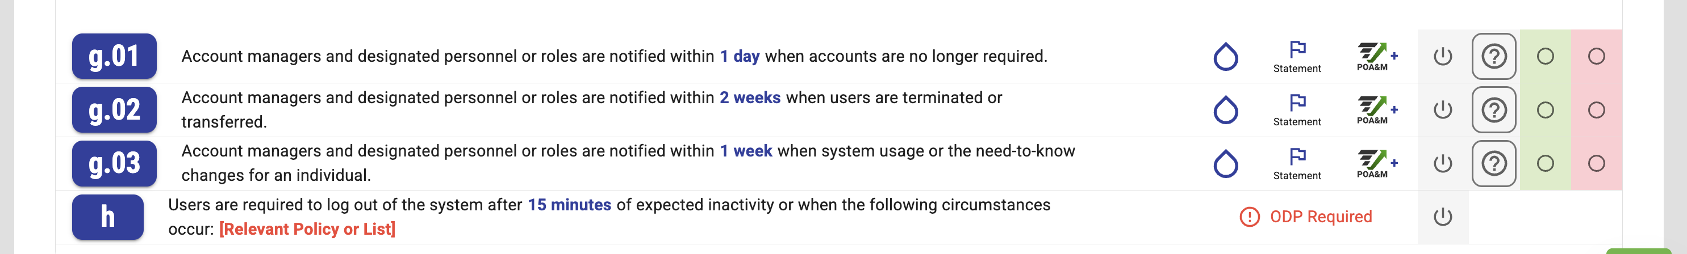
Task: Click the '[Relevant Policy or List]' placeholder
Action: point(307,229)
